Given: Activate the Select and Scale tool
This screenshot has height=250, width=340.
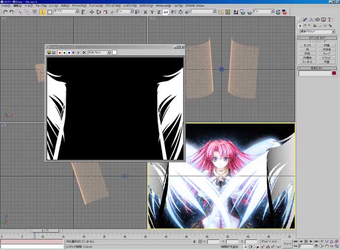Looking at the screenshot, I should tap(105, 12).
